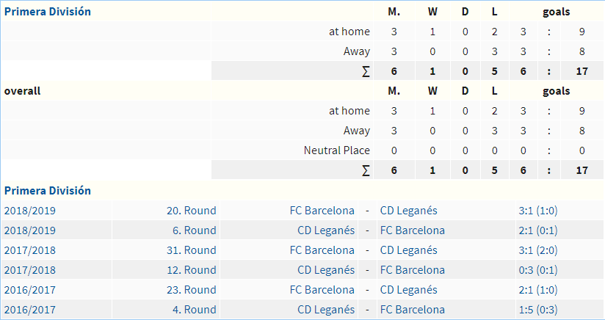Open the top Primera División header link
The image size is (605, 320).
point(48,12)
